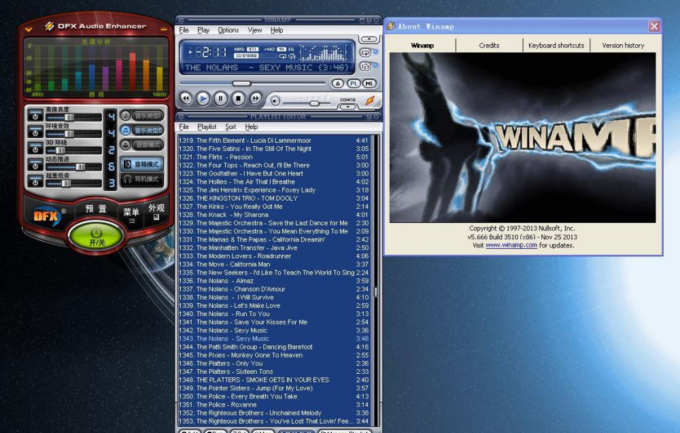
Task: Mute audio using Winamp speaker icon
Action: tap(275, 101)
